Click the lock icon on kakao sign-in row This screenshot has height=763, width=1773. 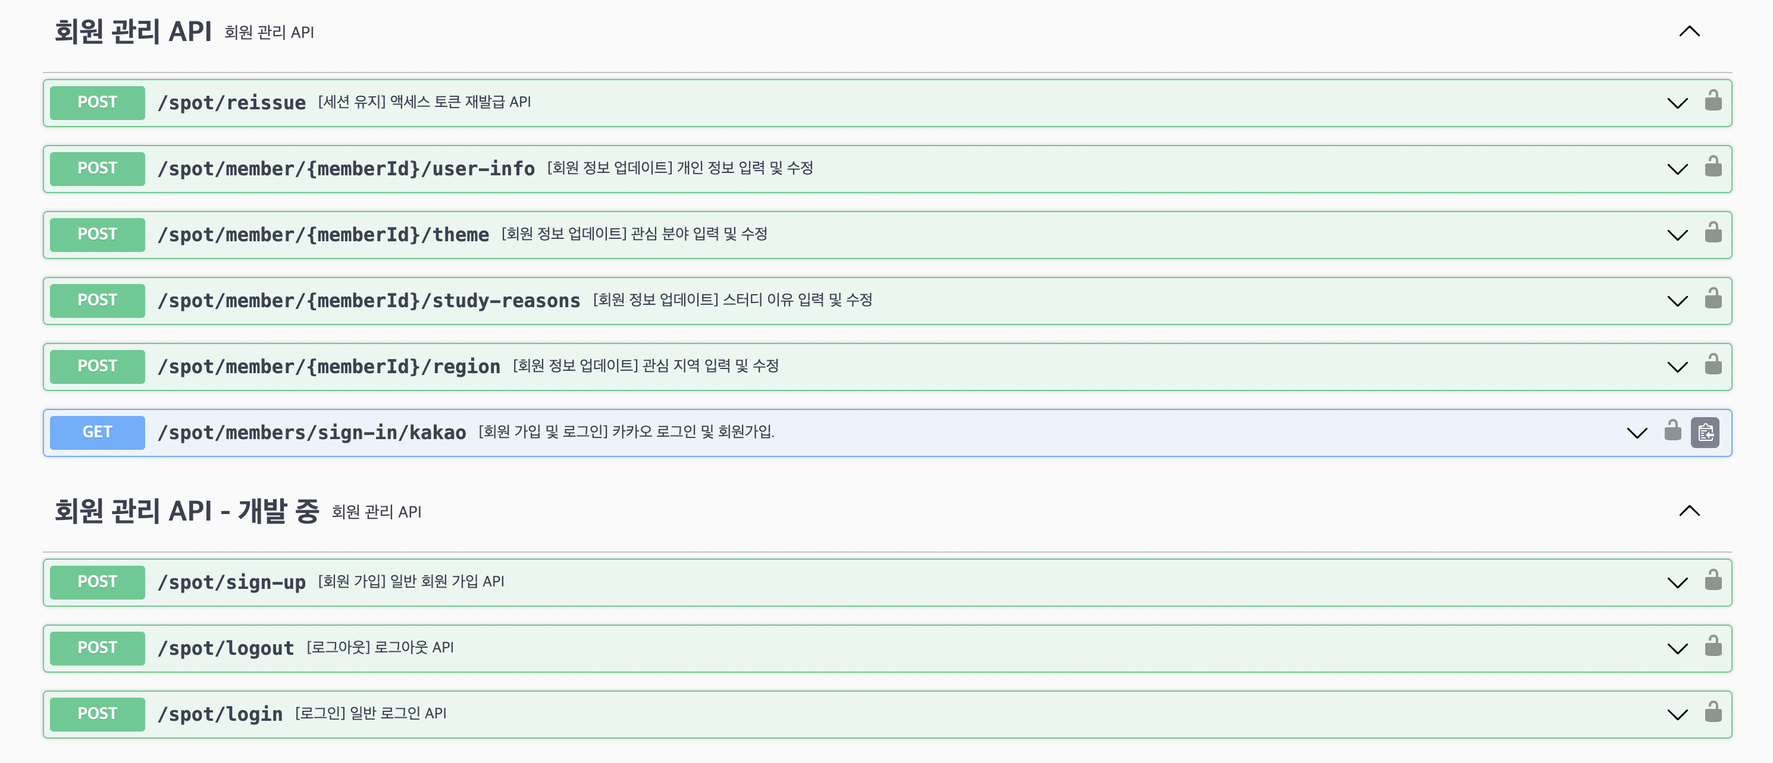pyautogui.click(x=1672, y=431)
